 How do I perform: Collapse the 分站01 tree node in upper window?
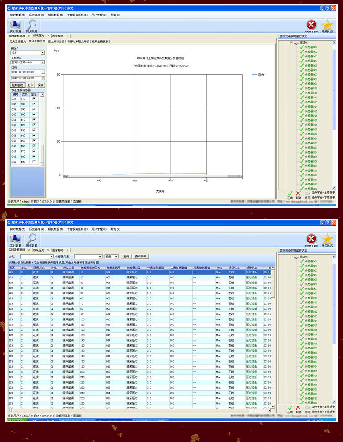pos(291,43)
